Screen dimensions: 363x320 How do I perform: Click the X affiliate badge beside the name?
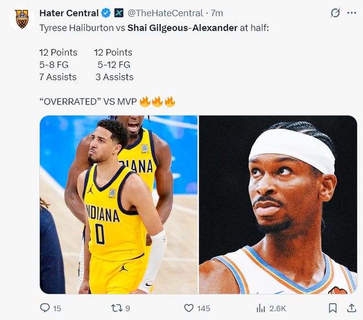pos(118,13)
